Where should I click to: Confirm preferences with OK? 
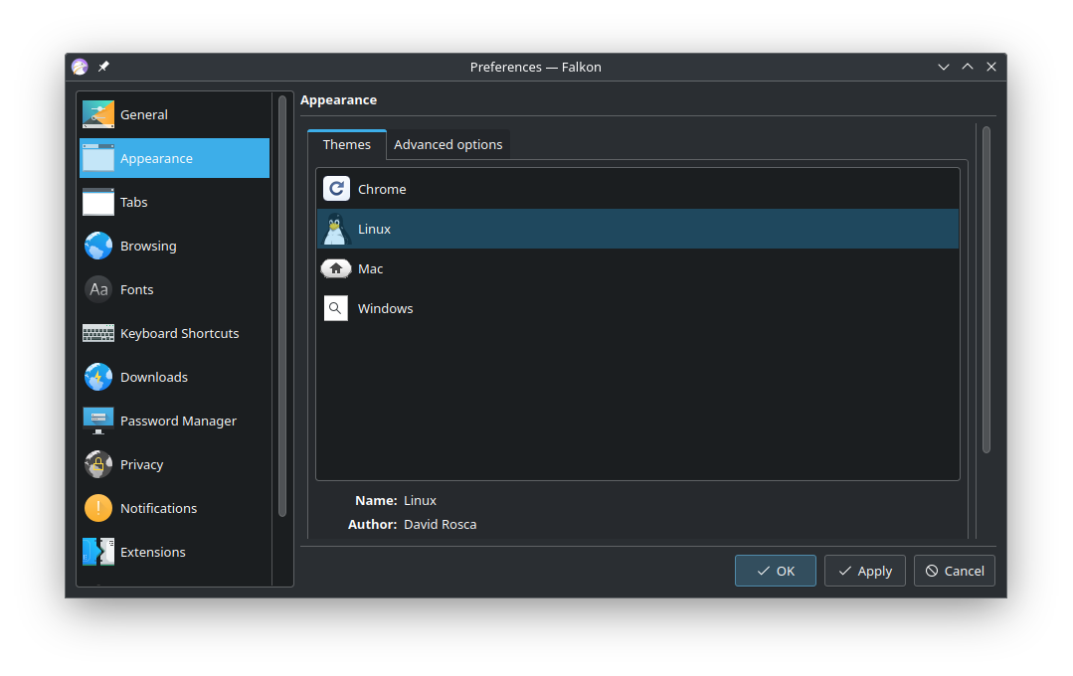click(x=775, y=570)
